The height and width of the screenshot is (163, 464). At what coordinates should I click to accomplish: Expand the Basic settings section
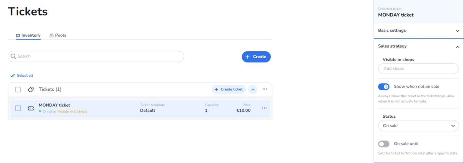(x=457, y=31)
